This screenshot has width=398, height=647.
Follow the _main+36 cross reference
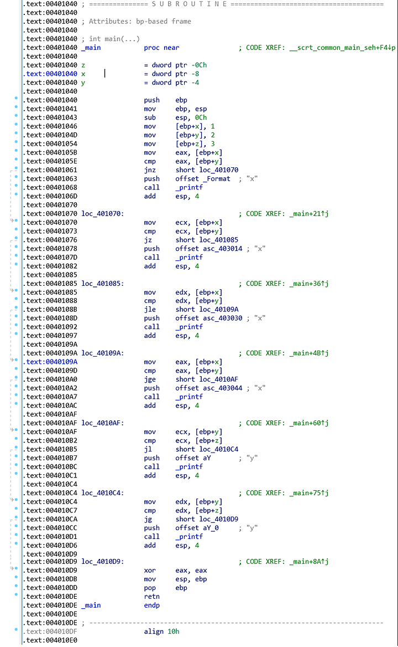coord(308,284)
